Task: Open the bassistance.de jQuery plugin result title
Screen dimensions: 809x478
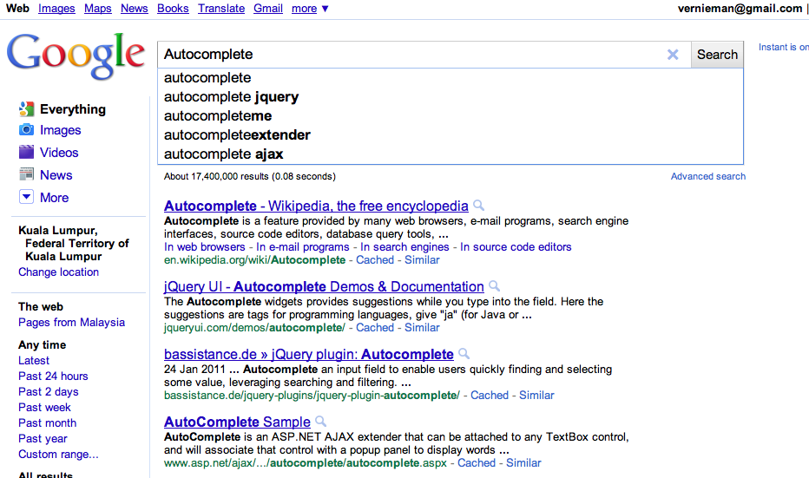Action: tap(308, 354)
